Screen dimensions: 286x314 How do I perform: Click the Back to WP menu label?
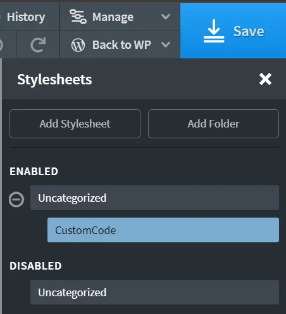pyautogui.click(x=121, y=45)
